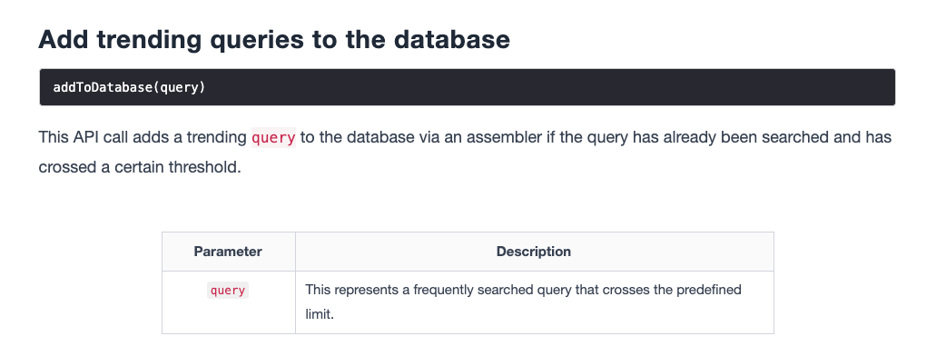
Task: Click the red 'query' code in table cell
Action: pyautogui.click(x=228, y=291)
